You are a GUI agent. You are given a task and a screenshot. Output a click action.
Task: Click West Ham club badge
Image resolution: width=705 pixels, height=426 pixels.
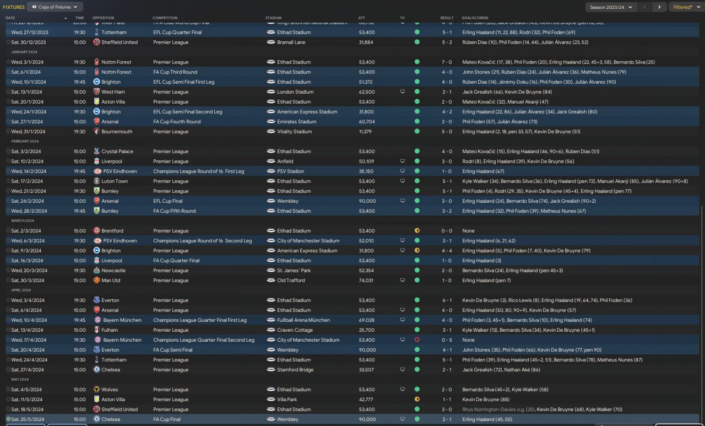[x=97, y=92]
